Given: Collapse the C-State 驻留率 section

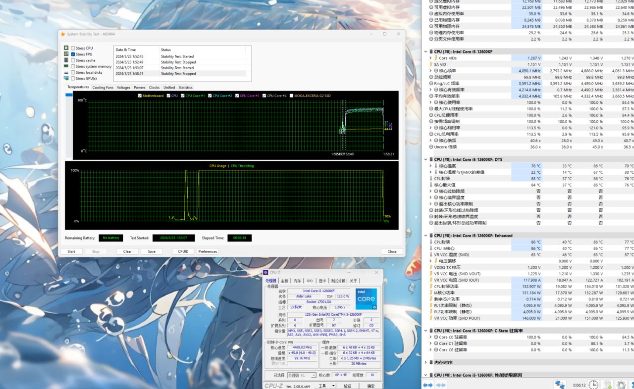Looking at the screenshot, I should tap(425, 331).
